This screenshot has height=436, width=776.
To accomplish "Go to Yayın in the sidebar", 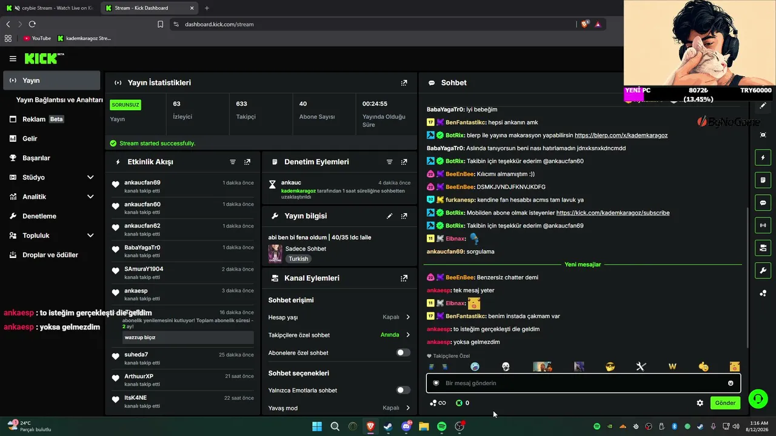I will coord(52,81).
